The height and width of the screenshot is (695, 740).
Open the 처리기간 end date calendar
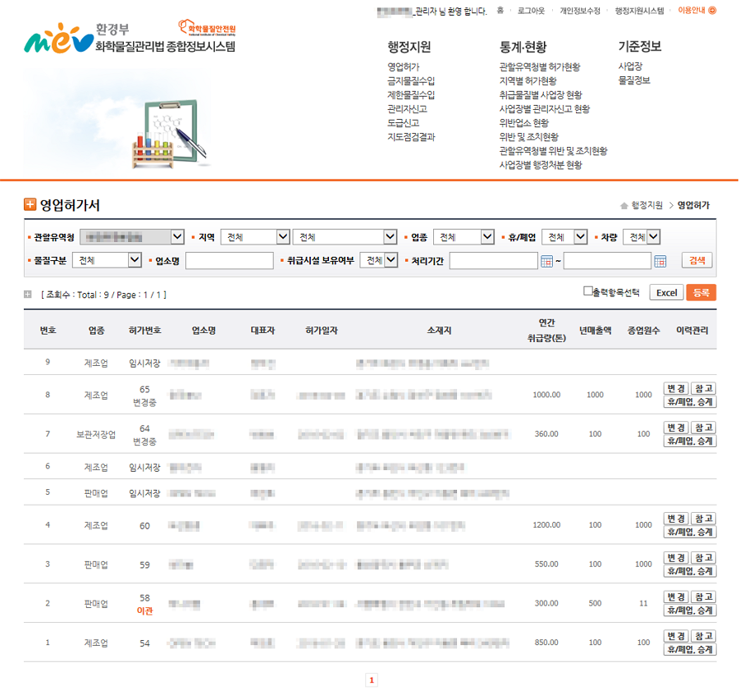tap(660, 261)
